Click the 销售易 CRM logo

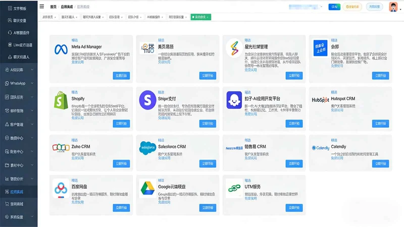234,148
